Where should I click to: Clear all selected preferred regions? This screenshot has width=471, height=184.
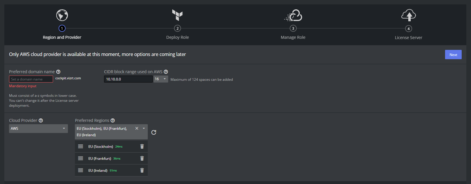coord(137,128)
